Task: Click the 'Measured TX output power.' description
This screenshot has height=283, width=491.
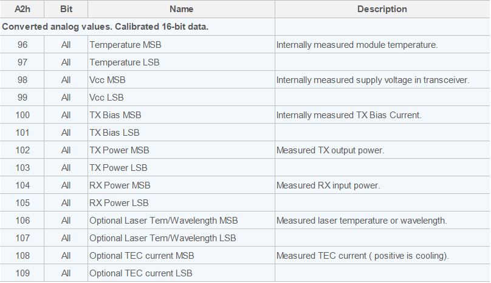Action: tap(331, 150)
